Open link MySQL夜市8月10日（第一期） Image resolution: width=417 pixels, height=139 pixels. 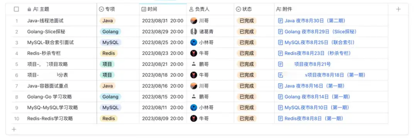pos(317,108)
